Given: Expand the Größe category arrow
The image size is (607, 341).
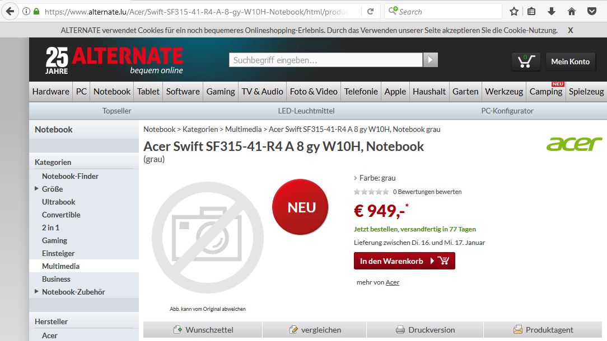Looking at the screenshot, I should coord(36,189).
